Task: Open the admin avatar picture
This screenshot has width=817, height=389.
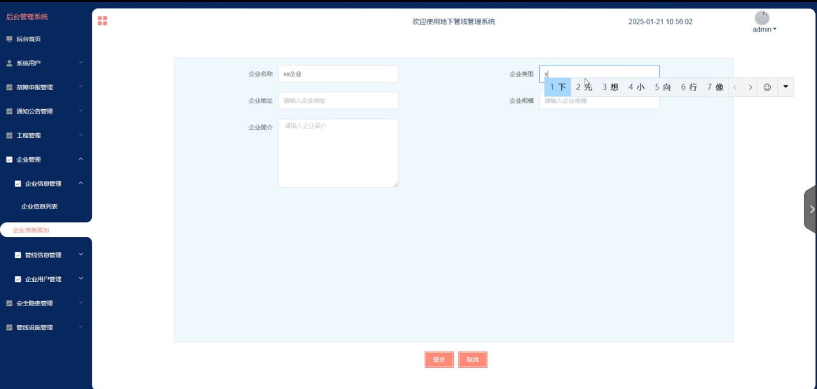Action: (x=762, y=18)
